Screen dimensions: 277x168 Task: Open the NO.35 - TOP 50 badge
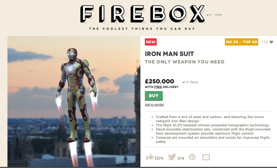(241, 42)
